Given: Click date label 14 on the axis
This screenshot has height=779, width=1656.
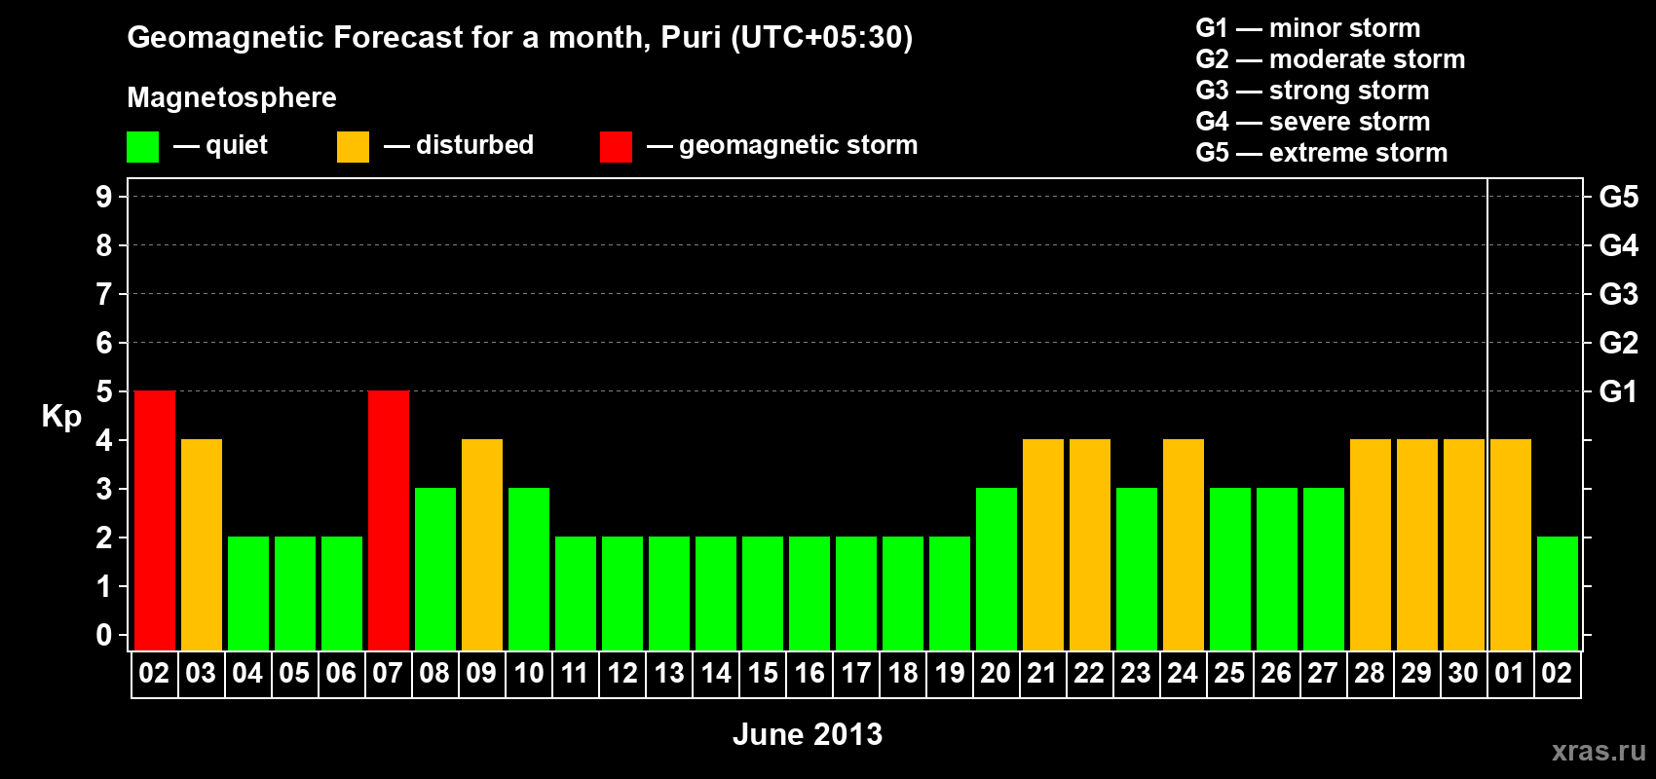Looking at the screenshot, I should 715,673.
